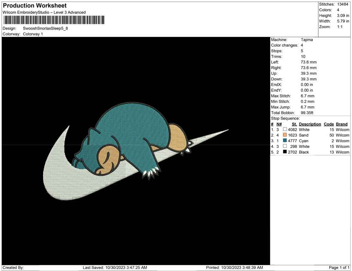Click the Description column header

click(310, 124)
